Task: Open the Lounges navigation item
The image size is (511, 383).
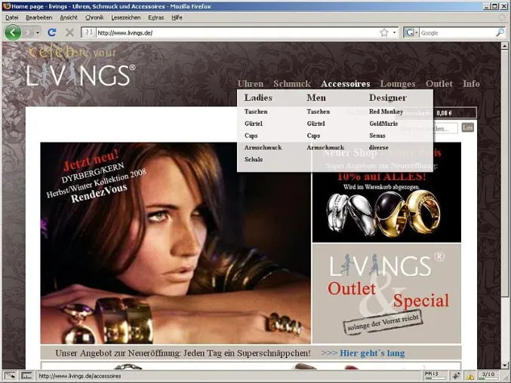Action: (398, 84)
